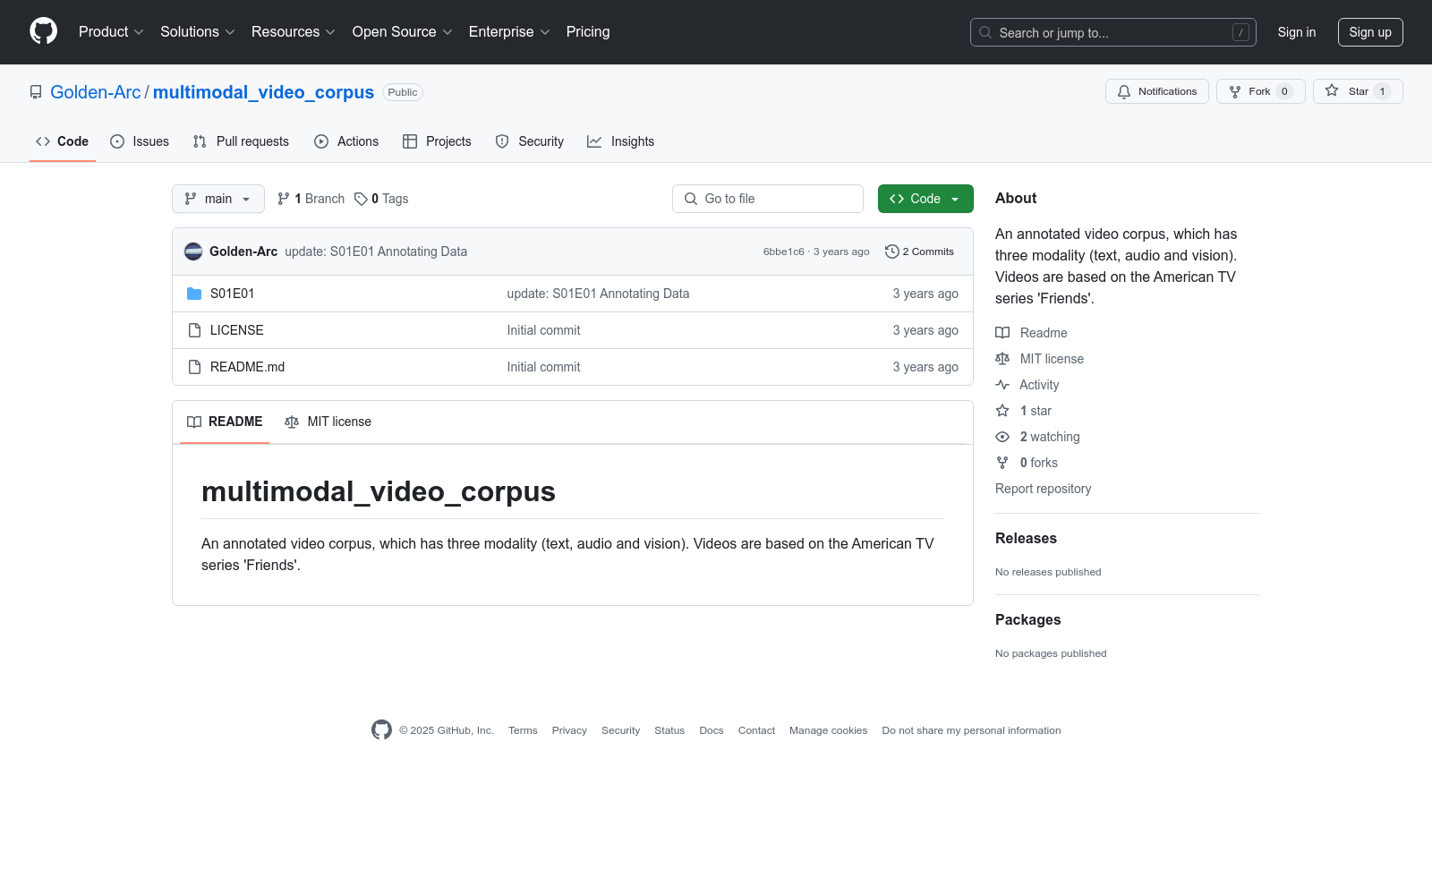
Task: Turn on Notifications for this repository
Action: 1157,91
